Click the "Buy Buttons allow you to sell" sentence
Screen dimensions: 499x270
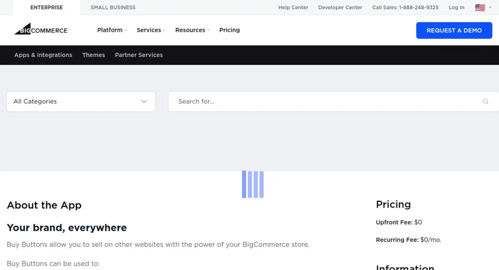point(158,244)
